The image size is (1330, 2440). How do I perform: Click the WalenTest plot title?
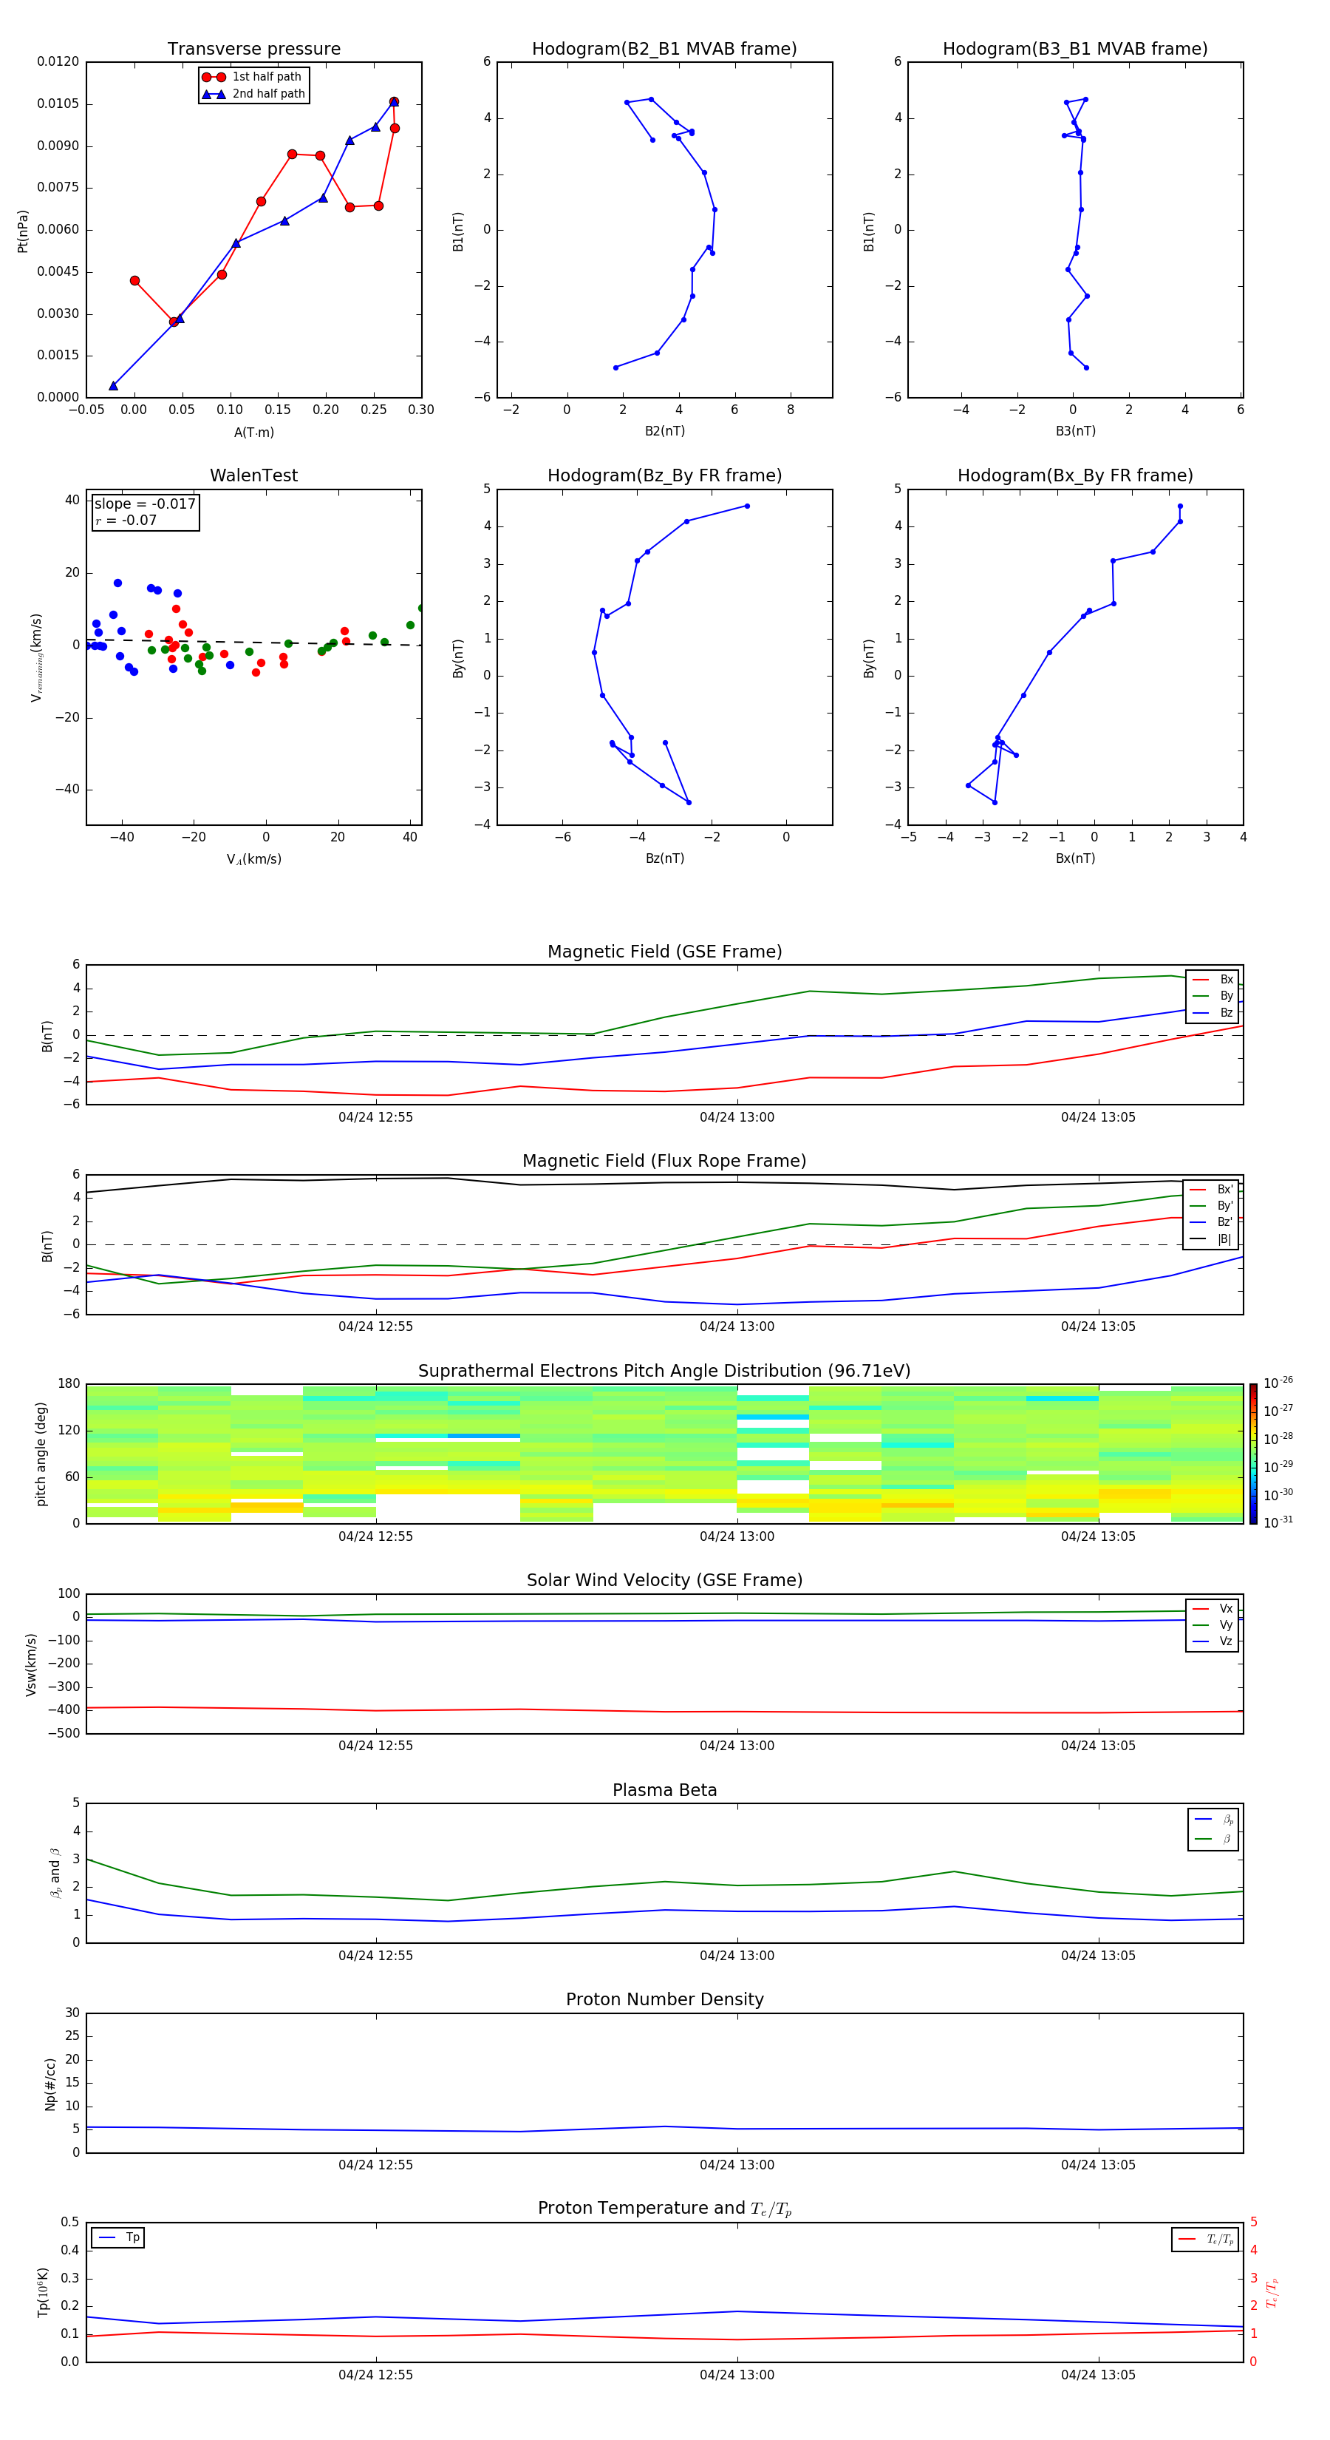[x=253, y=475]
